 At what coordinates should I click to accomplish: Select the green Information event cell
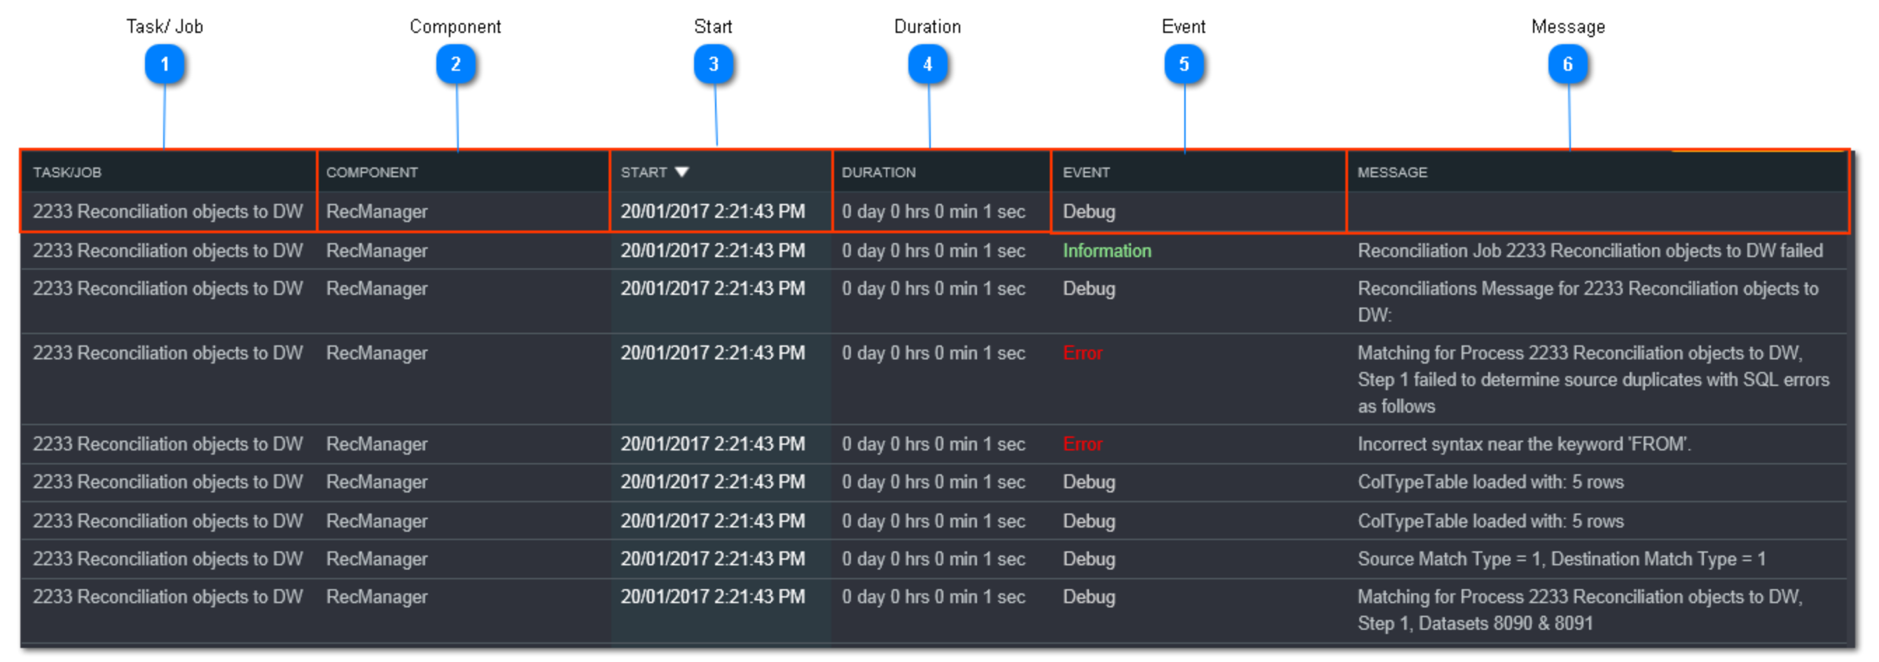tap(1107, 250)
